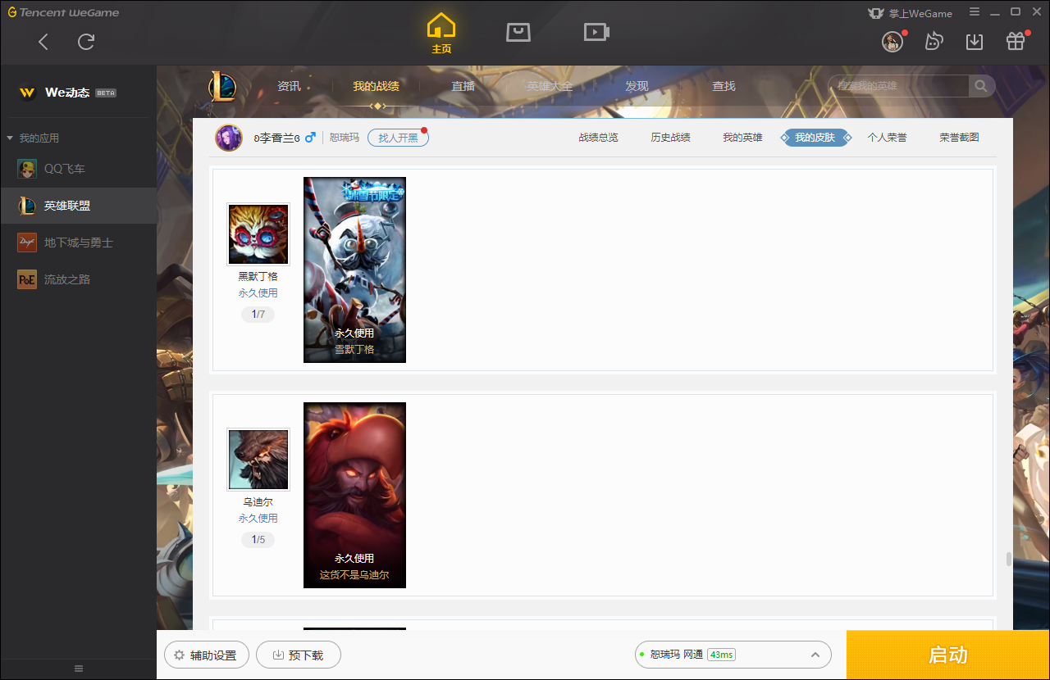Select QQ飞车 in sidebar
Viewport: 1050px width, 680px height.
point(78,169)
